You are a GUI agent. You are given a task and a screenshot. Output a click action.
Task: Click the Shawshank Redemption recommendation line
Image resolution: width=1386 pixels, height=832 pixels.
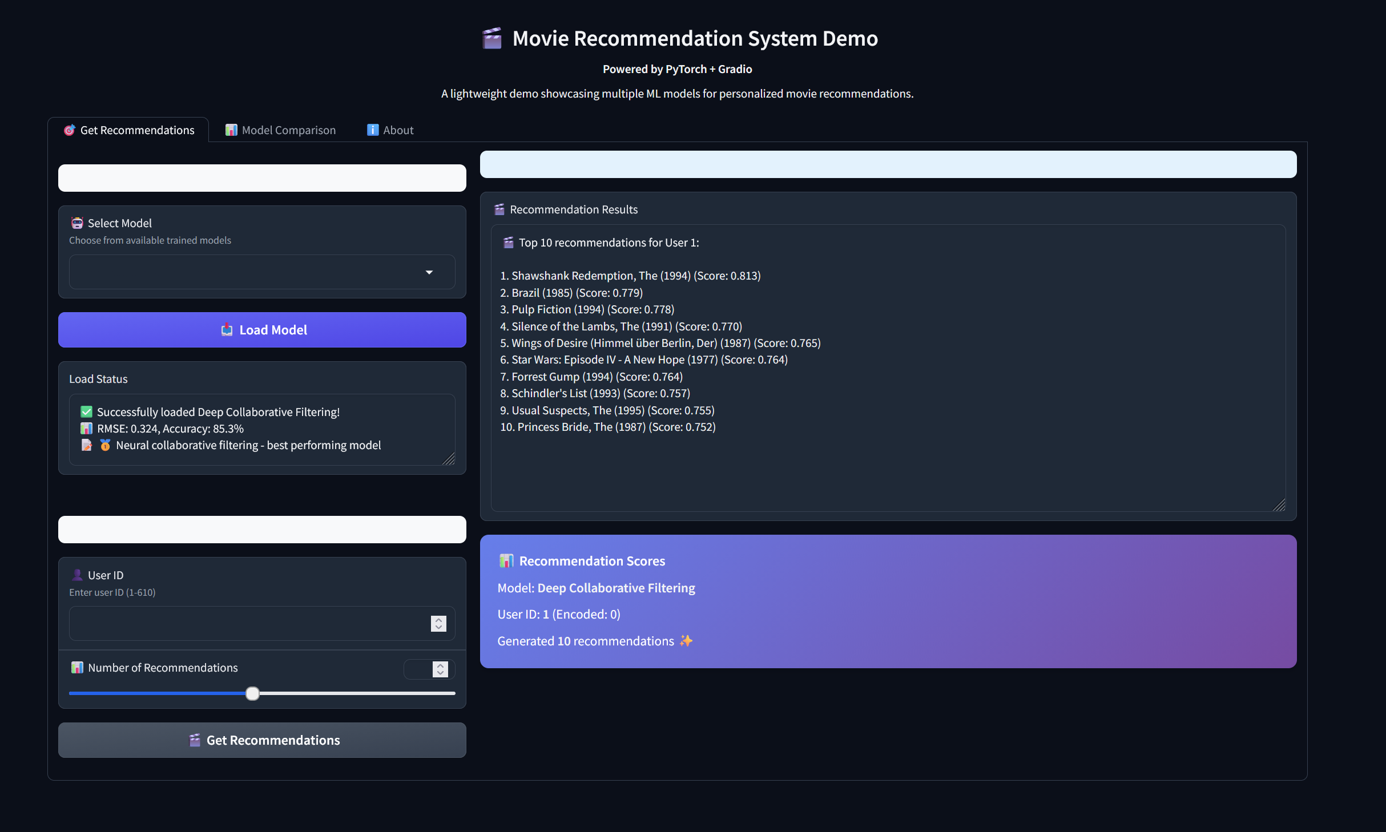631,276
